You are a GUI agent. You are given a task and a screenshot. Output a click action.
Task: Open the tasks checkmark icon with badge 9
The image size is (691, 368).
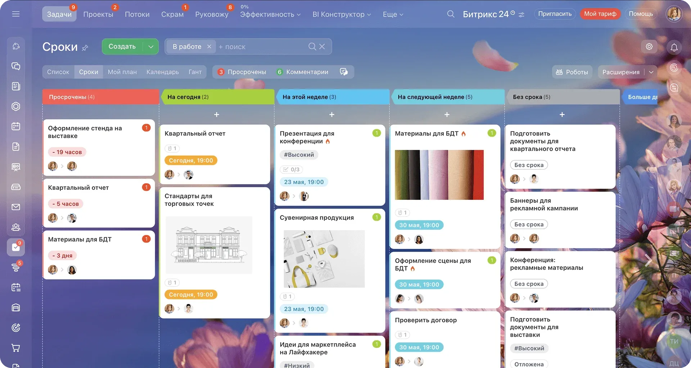point(16,247)
